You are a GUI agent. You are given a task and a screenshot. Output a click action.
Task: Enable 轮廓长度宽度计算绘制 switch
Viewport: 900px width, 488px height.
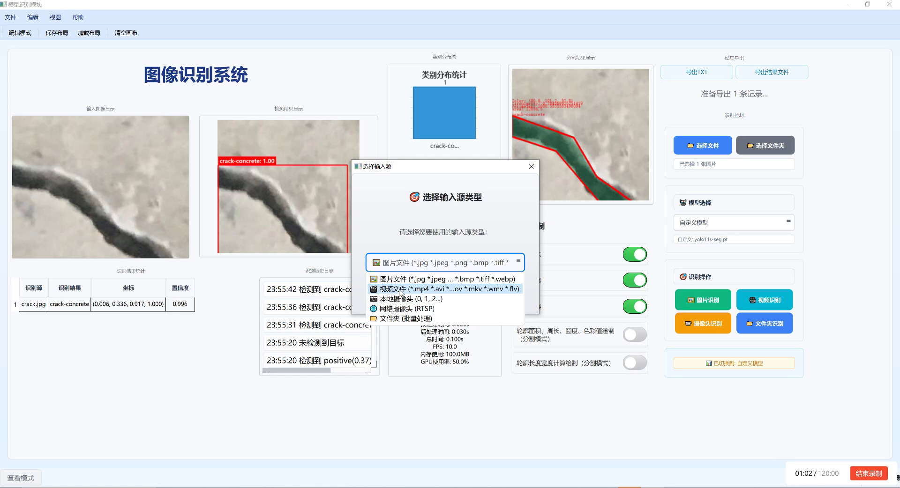[x=635, y=362]
